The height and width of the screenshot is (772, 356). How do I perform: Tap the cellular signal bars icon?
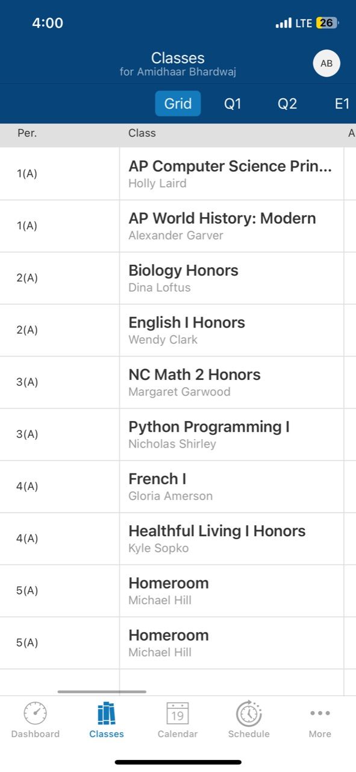tap(283, 24)
